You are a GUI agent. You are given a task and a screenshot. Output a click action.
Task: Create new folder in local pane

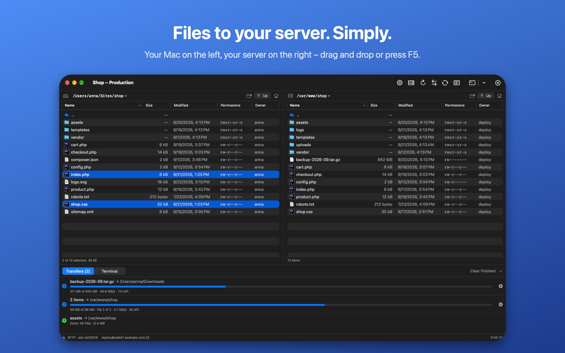249,96
